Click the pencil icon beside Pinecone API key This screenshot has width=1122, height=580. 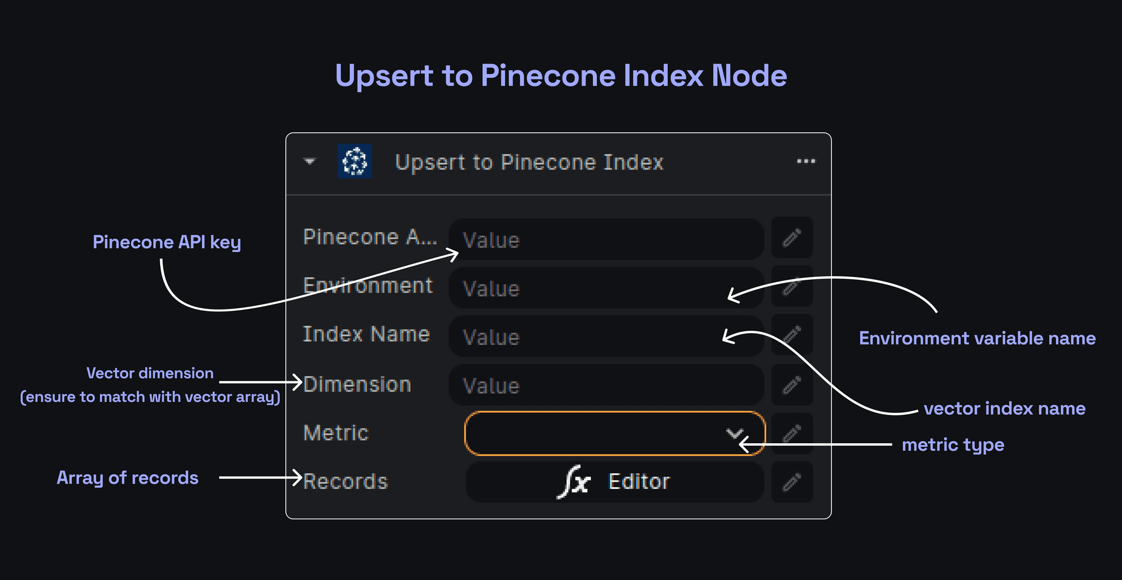point(792,238)
